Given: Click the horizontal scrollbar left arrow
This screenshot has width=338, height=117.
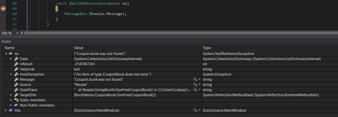Looking at the screenshot, I should coord(22,33).
